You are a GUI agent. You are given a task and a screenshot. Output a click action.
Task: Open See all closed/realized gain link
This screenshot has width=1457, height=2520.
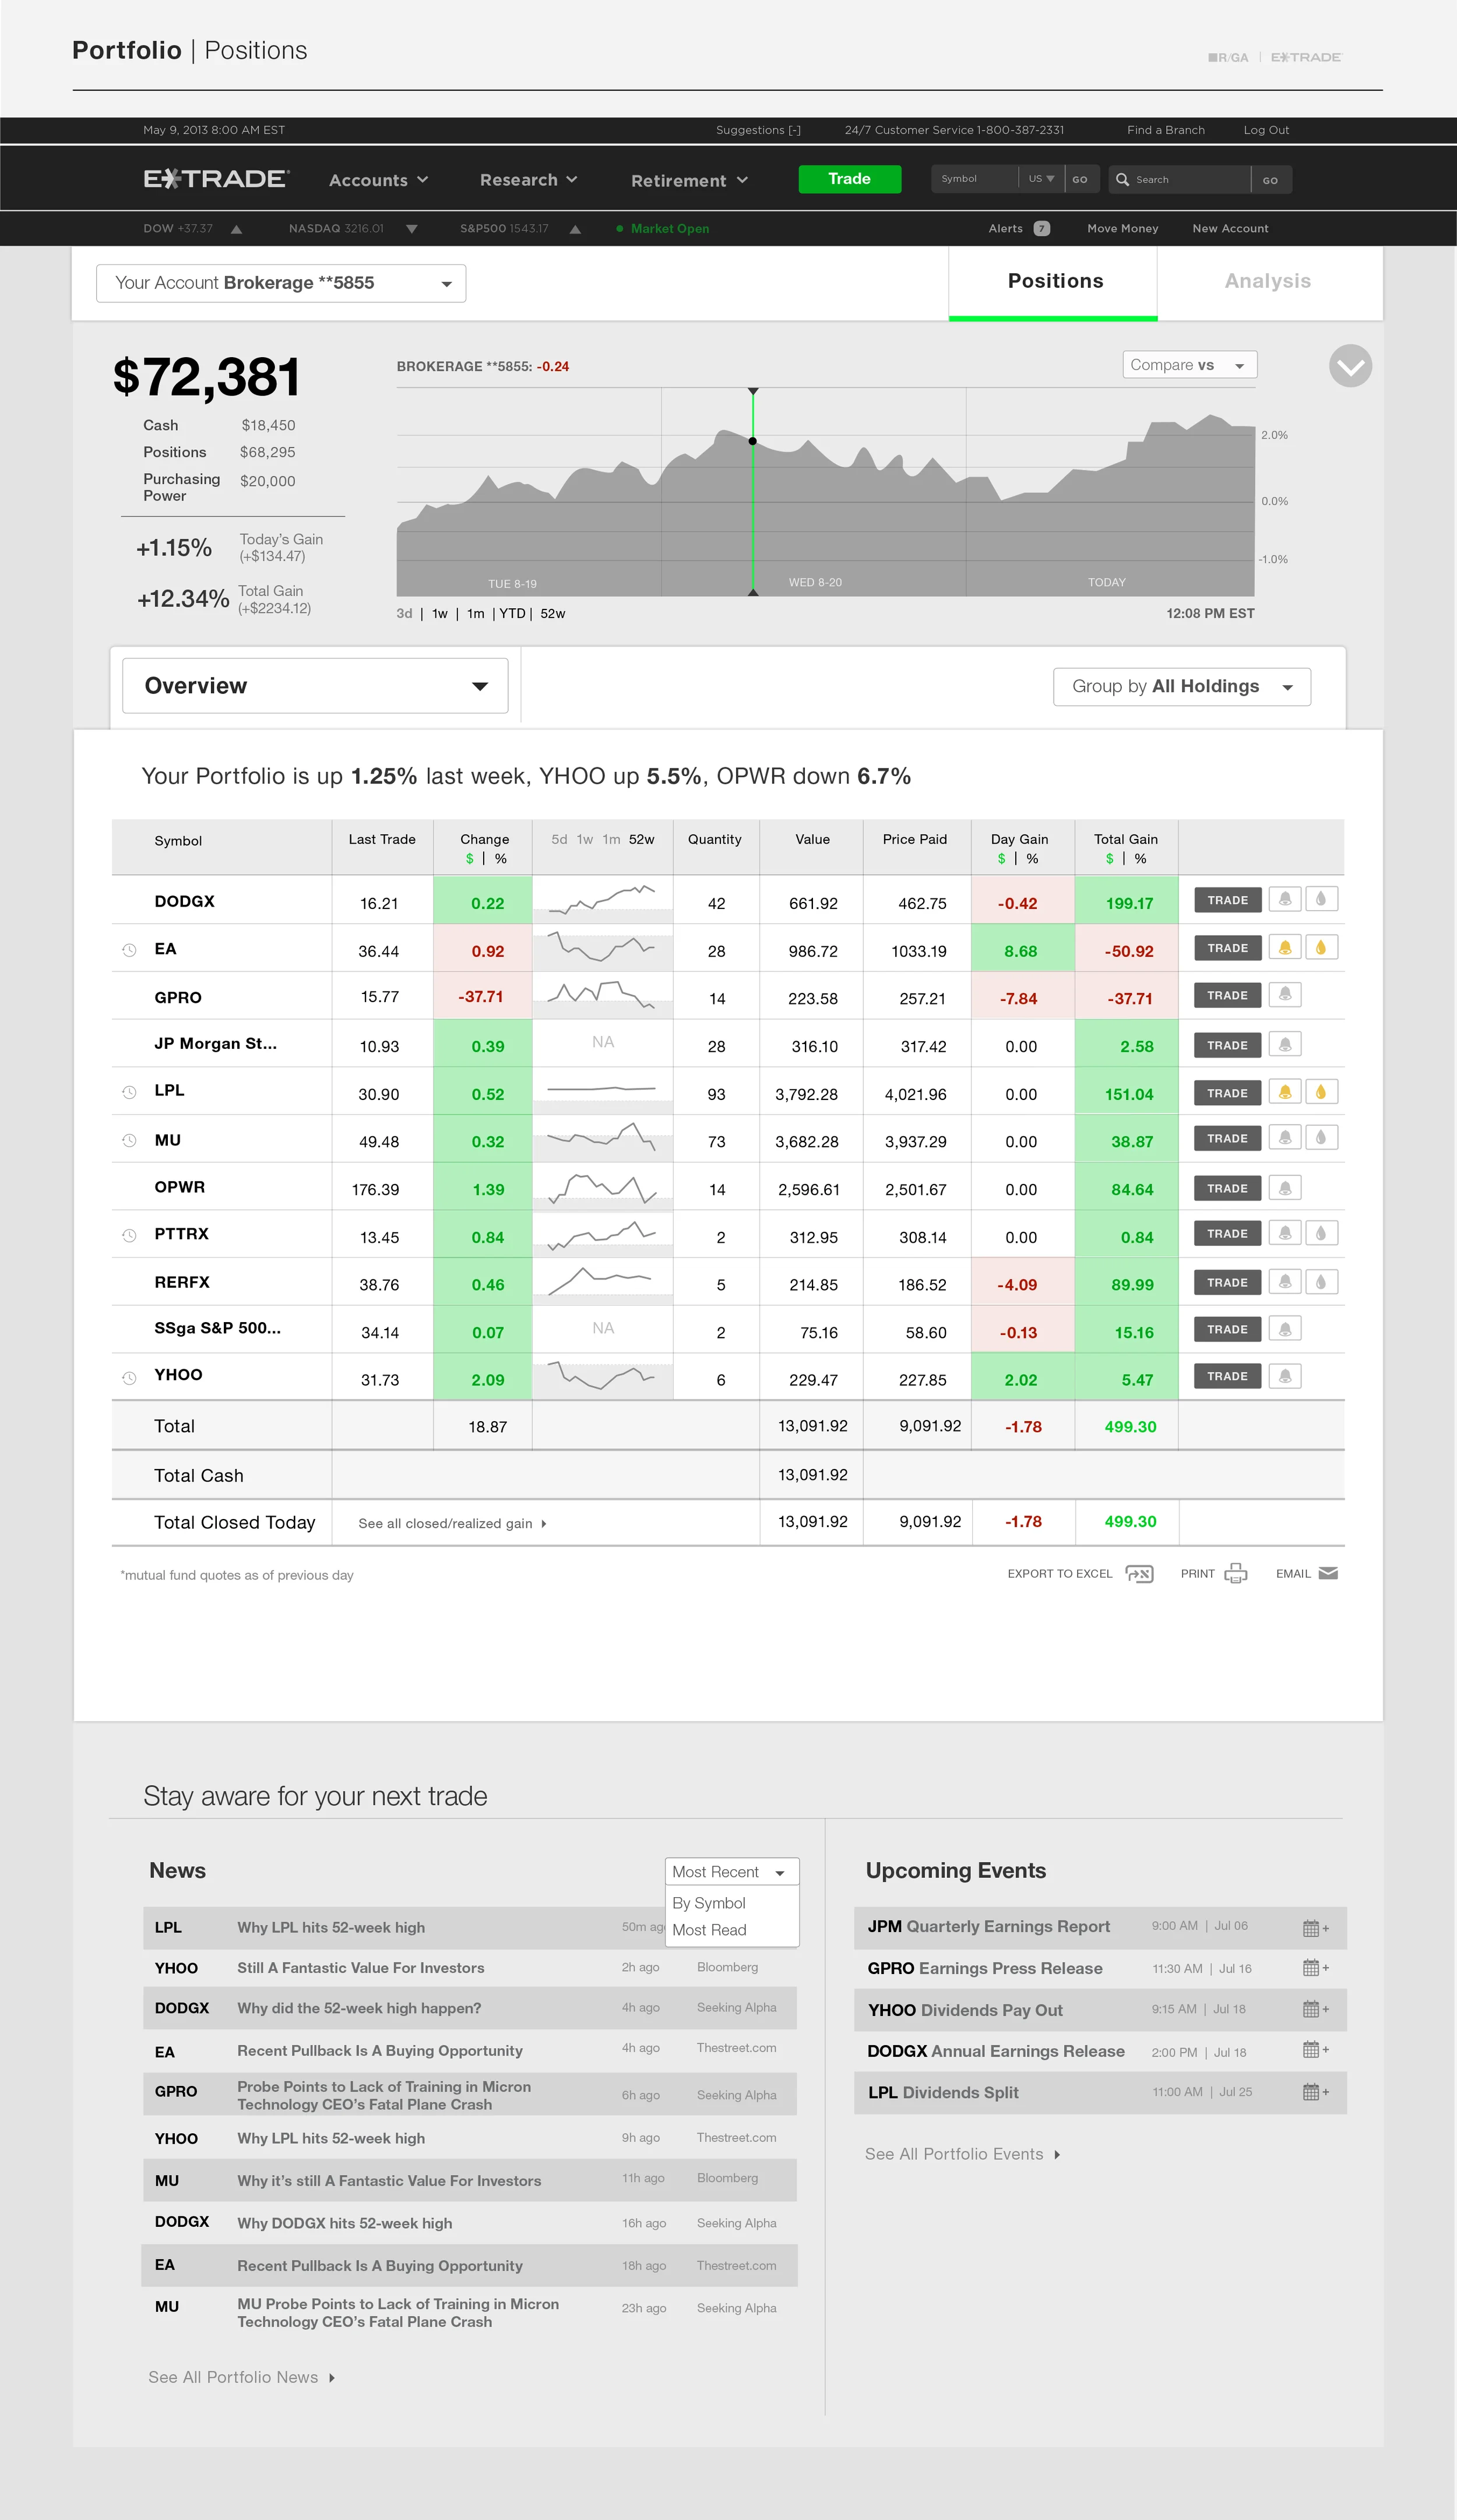pyautogui.click(x=453, y=1523)
